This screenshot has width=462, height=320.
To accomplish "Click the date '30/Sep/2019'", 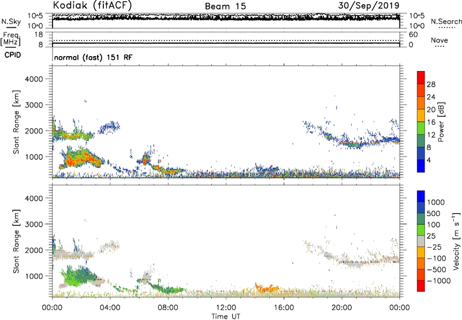I will point(368,5).
